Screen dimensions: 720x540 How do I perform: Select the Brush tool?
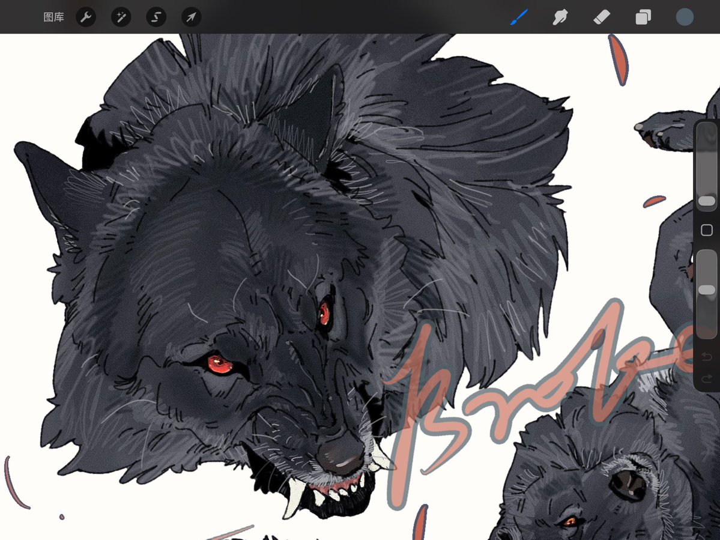[x=519, y=17]
